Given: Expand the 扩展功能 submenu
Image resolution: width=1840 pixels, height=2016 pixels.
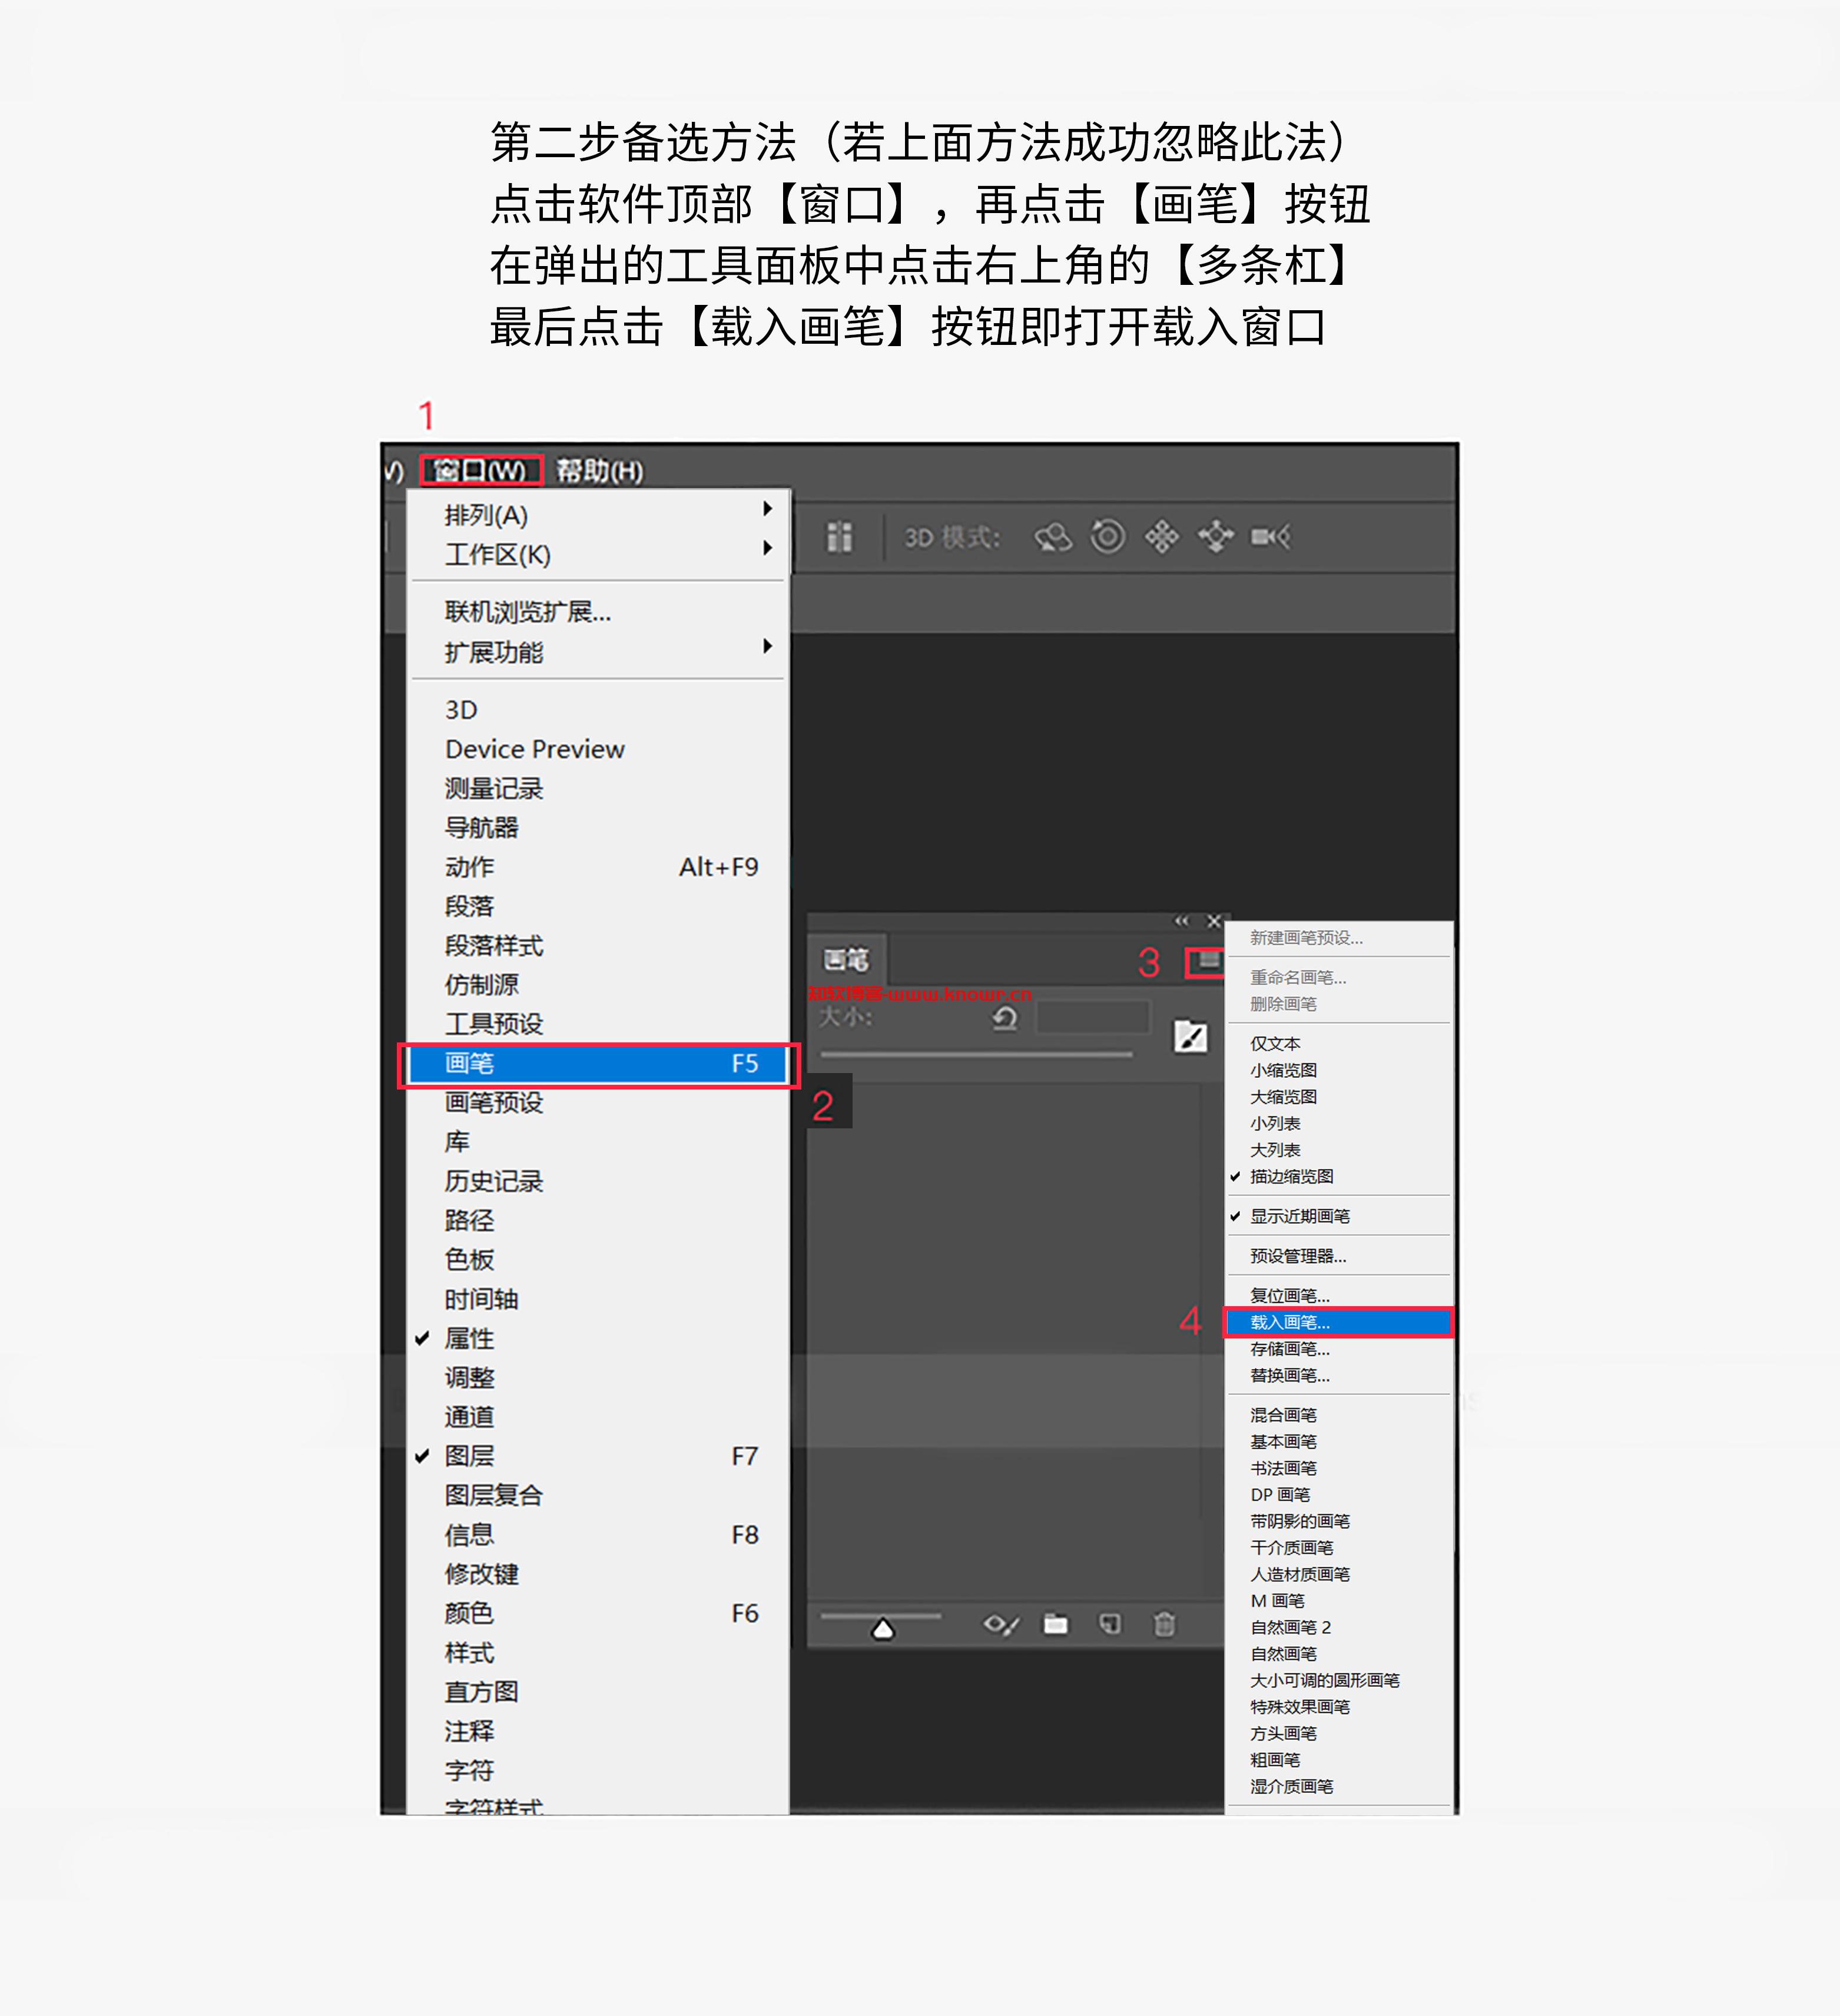Looking at the screenshot, I should (598, 652).
